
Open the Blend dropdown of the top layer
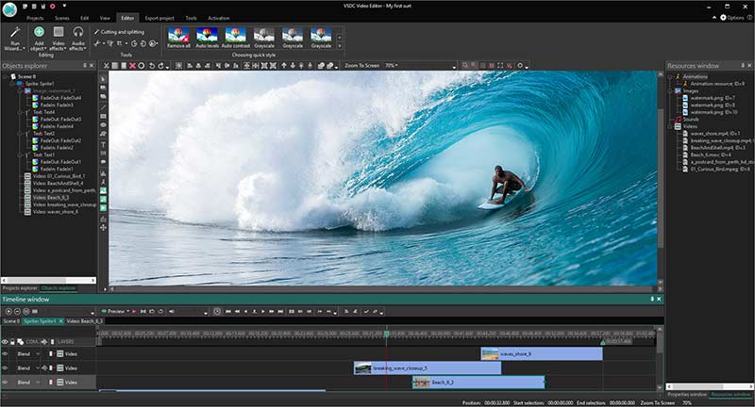pyautogui.click(x=38, y=353)
